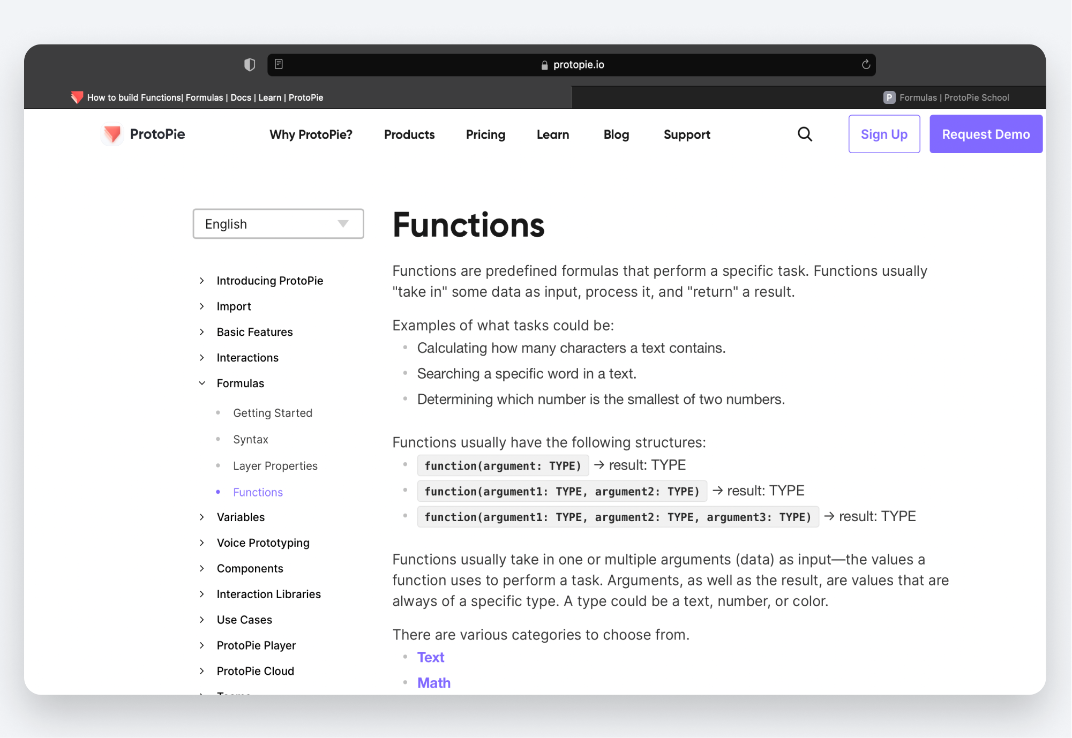Select the English language dropdown
Screen dimensions: 1072x738
click(278, 224)
